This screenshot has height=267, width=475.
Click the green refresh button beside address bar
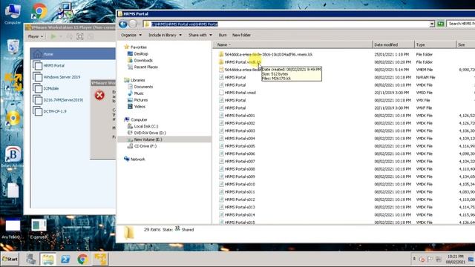click(x=440, y=24)
